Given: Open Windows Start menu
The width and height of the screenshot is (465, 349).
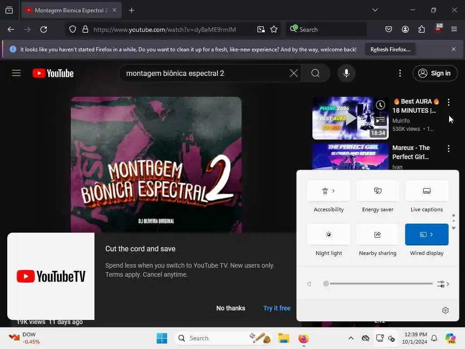Looking at the screenshot, I should pos(162,338).
